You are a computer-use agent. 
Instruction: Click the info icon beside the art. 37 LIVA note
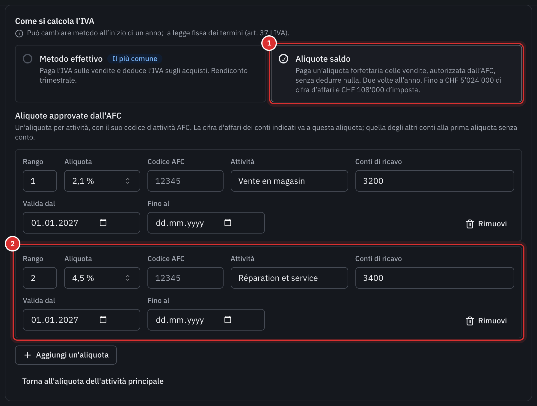[19, 33]
